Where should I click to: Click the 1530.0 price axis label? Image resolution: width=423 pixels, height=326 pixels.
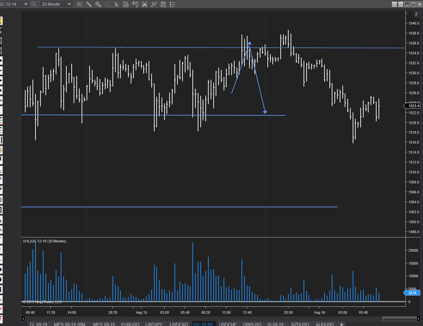tap(414, 73)
